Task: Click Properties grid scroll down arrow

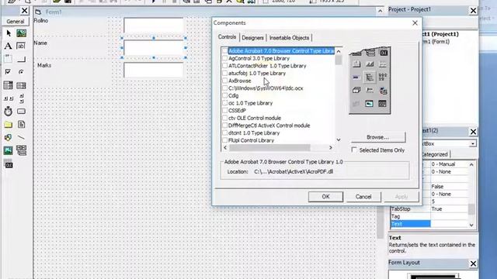Action: 471,225
